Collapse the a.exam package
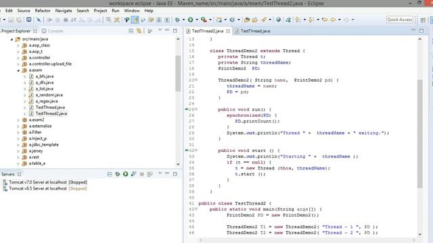The height and width of the screenshot is (243, 433). (x=18, y=70)
